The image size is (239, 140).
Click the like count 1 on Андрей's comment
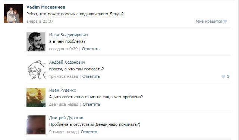[228, 77]
